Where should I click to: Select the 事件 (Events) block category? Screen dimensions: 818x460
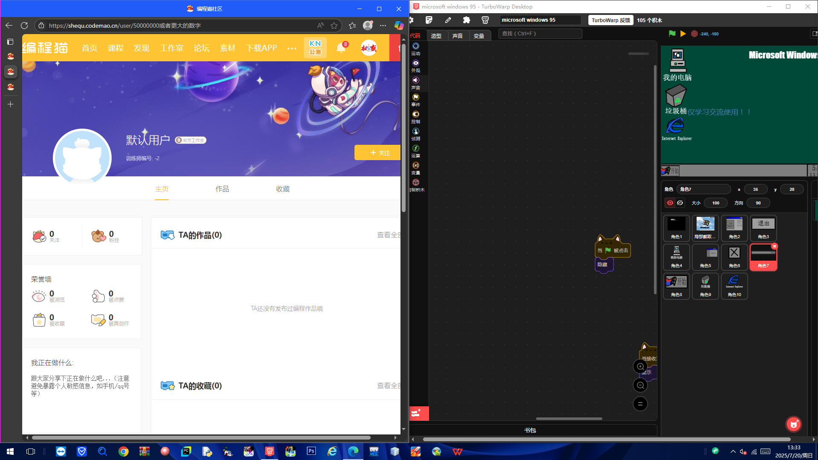(x=416, y=100)
